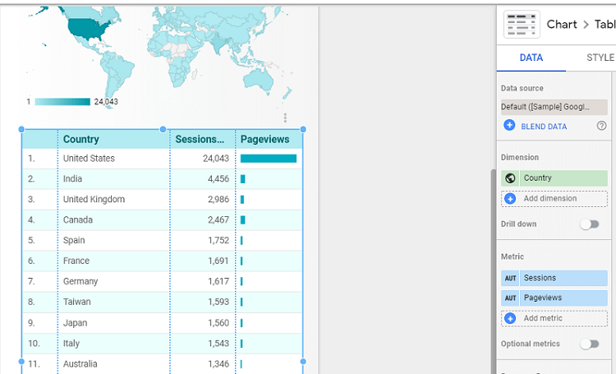
Task: Click the 2,467 sessions value
Action: pos(218,219)
